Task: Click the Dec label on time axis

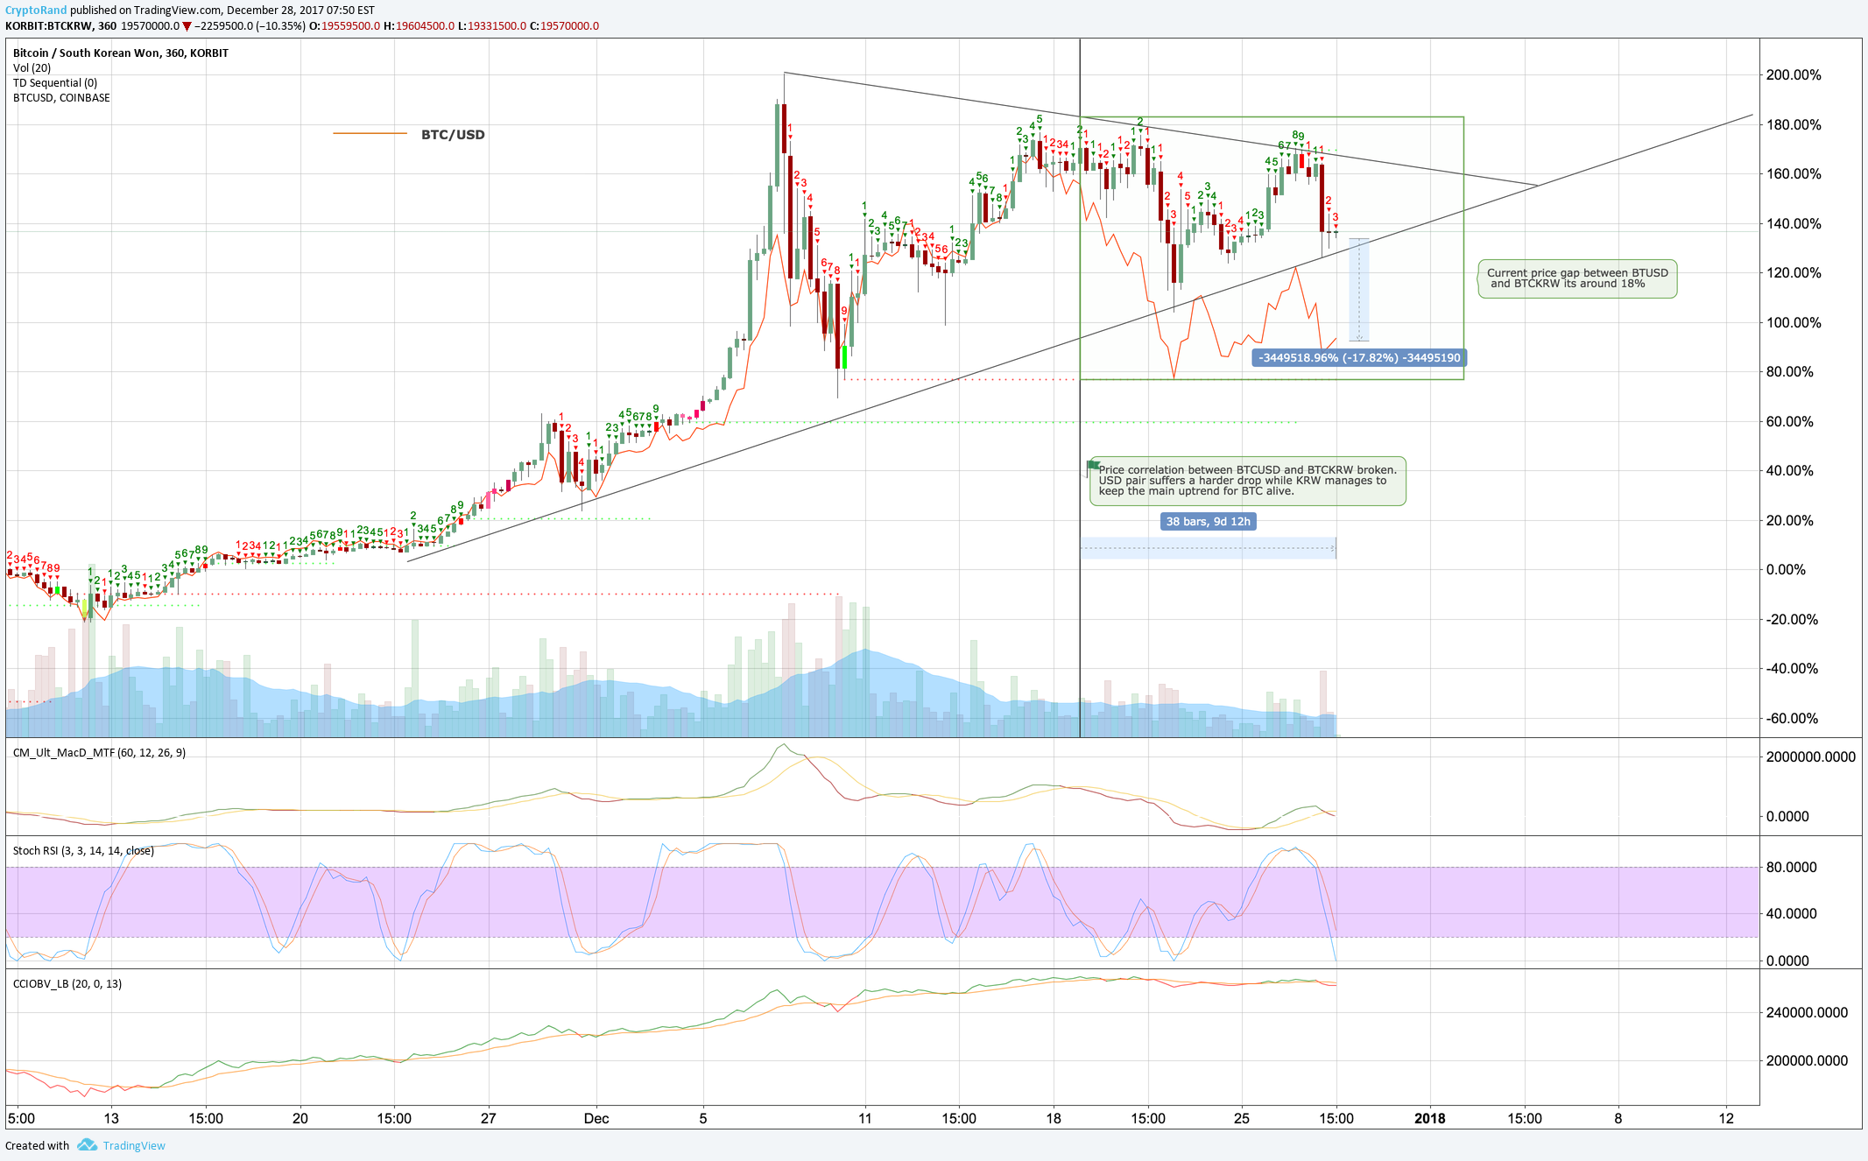Action: [596, 1118]
